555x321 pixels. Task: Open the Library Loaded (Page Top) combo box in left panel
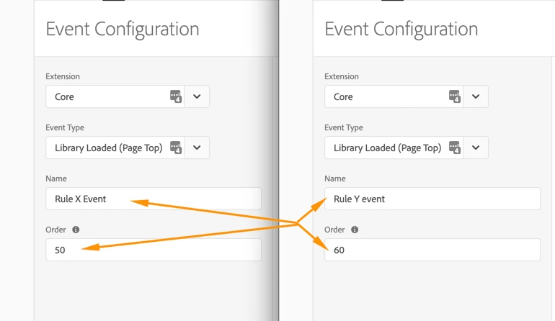128,148
